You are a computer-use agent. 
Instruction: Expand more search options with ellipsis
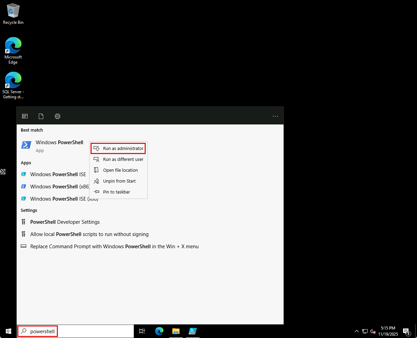[x=275, y=116]
